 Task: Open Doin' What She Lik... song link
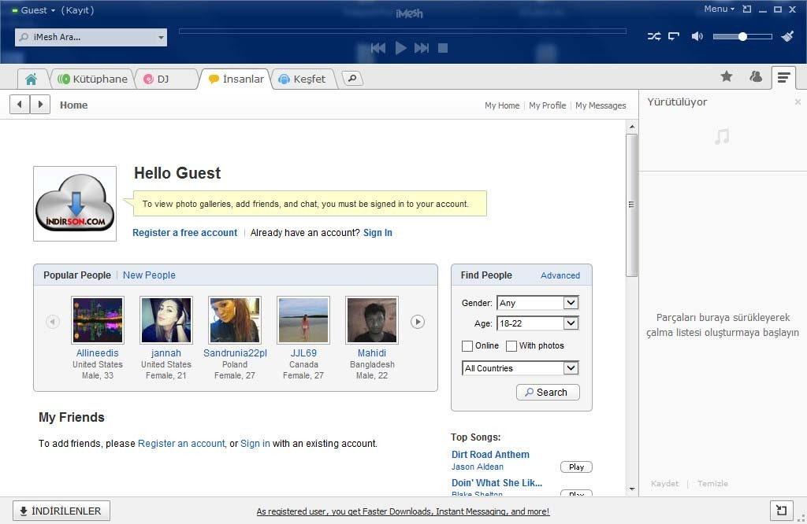tap(496, 482)
